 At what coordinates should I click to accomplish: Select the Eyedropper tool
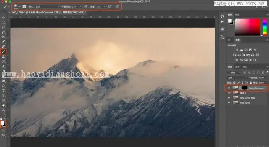(3, 42)
